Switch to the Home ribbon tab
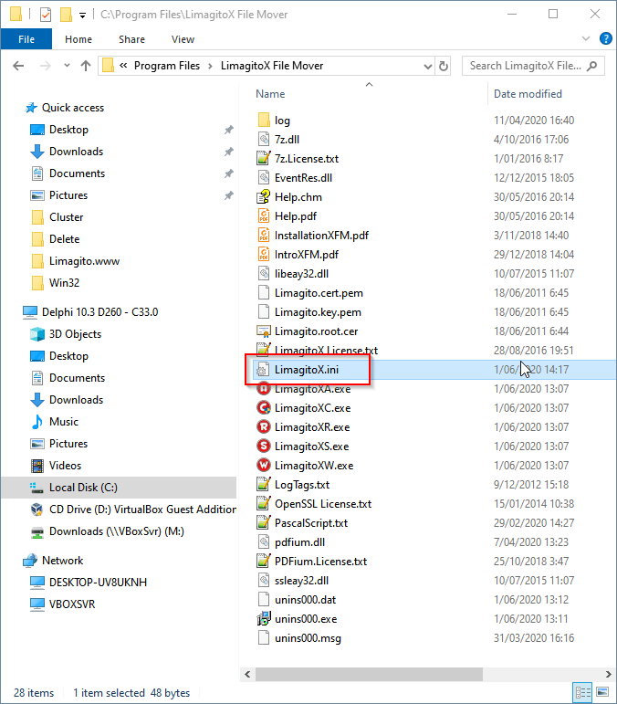Viewport: 617px width, 704px height. point(78,39)
